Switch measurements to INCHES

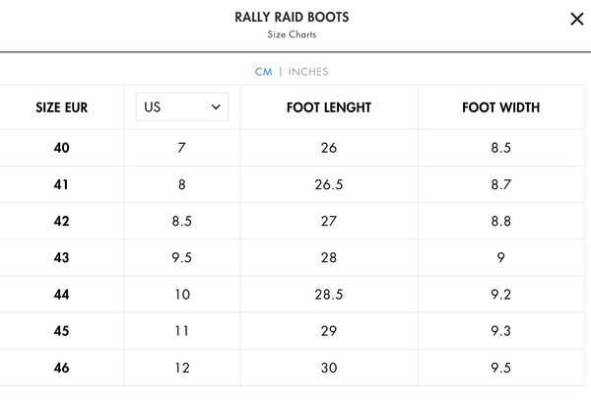(308, 72)
